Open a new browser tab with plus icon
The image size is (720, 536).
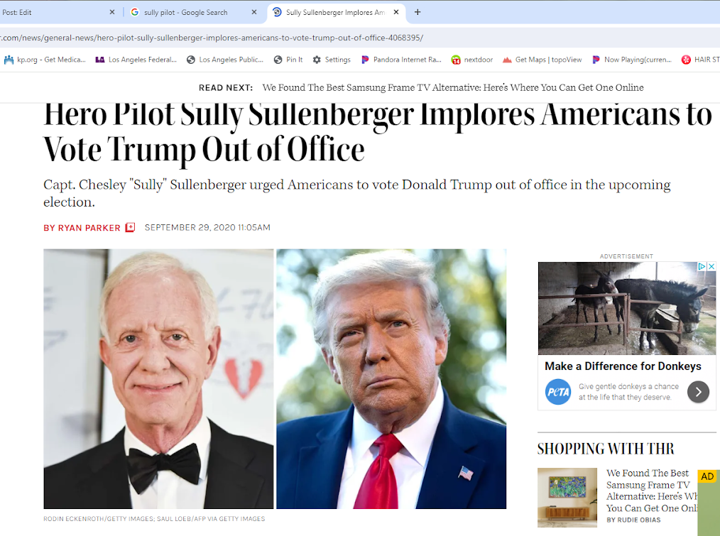[x=418, y=12]
